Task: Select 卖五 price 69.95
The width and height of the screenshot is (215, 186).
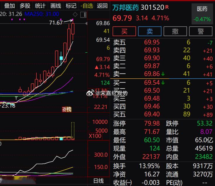Action: coord(152,42)
